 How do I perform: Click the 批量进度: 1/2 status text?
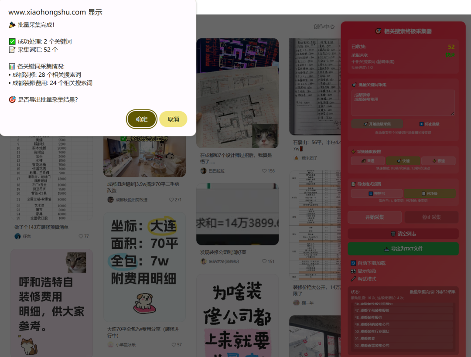[x=362, y=68]
